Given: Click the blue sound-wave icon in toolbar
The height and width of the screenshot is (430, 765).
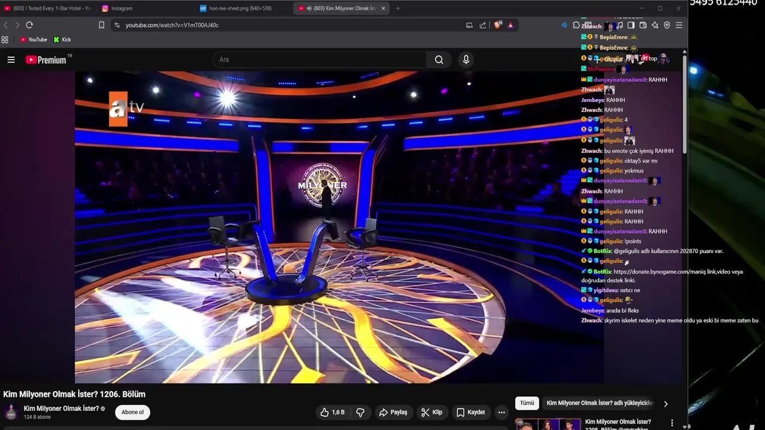Looking at the screenshot, I should 564,25.
